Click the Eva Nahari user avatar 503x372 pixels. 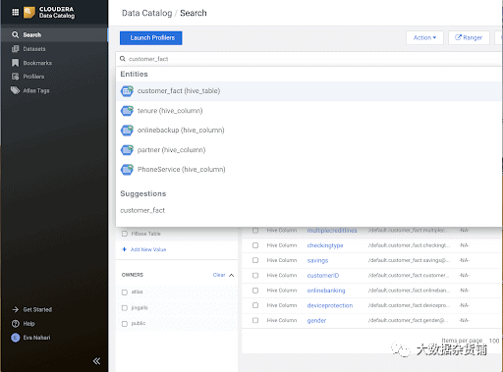point(16,338)
